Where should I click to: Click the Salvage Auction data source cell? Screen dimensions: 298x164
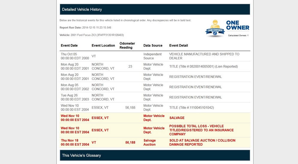point(149,143)
